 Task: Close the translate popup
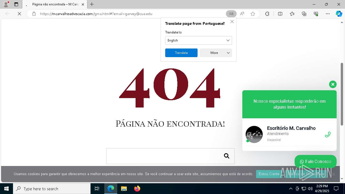click(232, 22)
